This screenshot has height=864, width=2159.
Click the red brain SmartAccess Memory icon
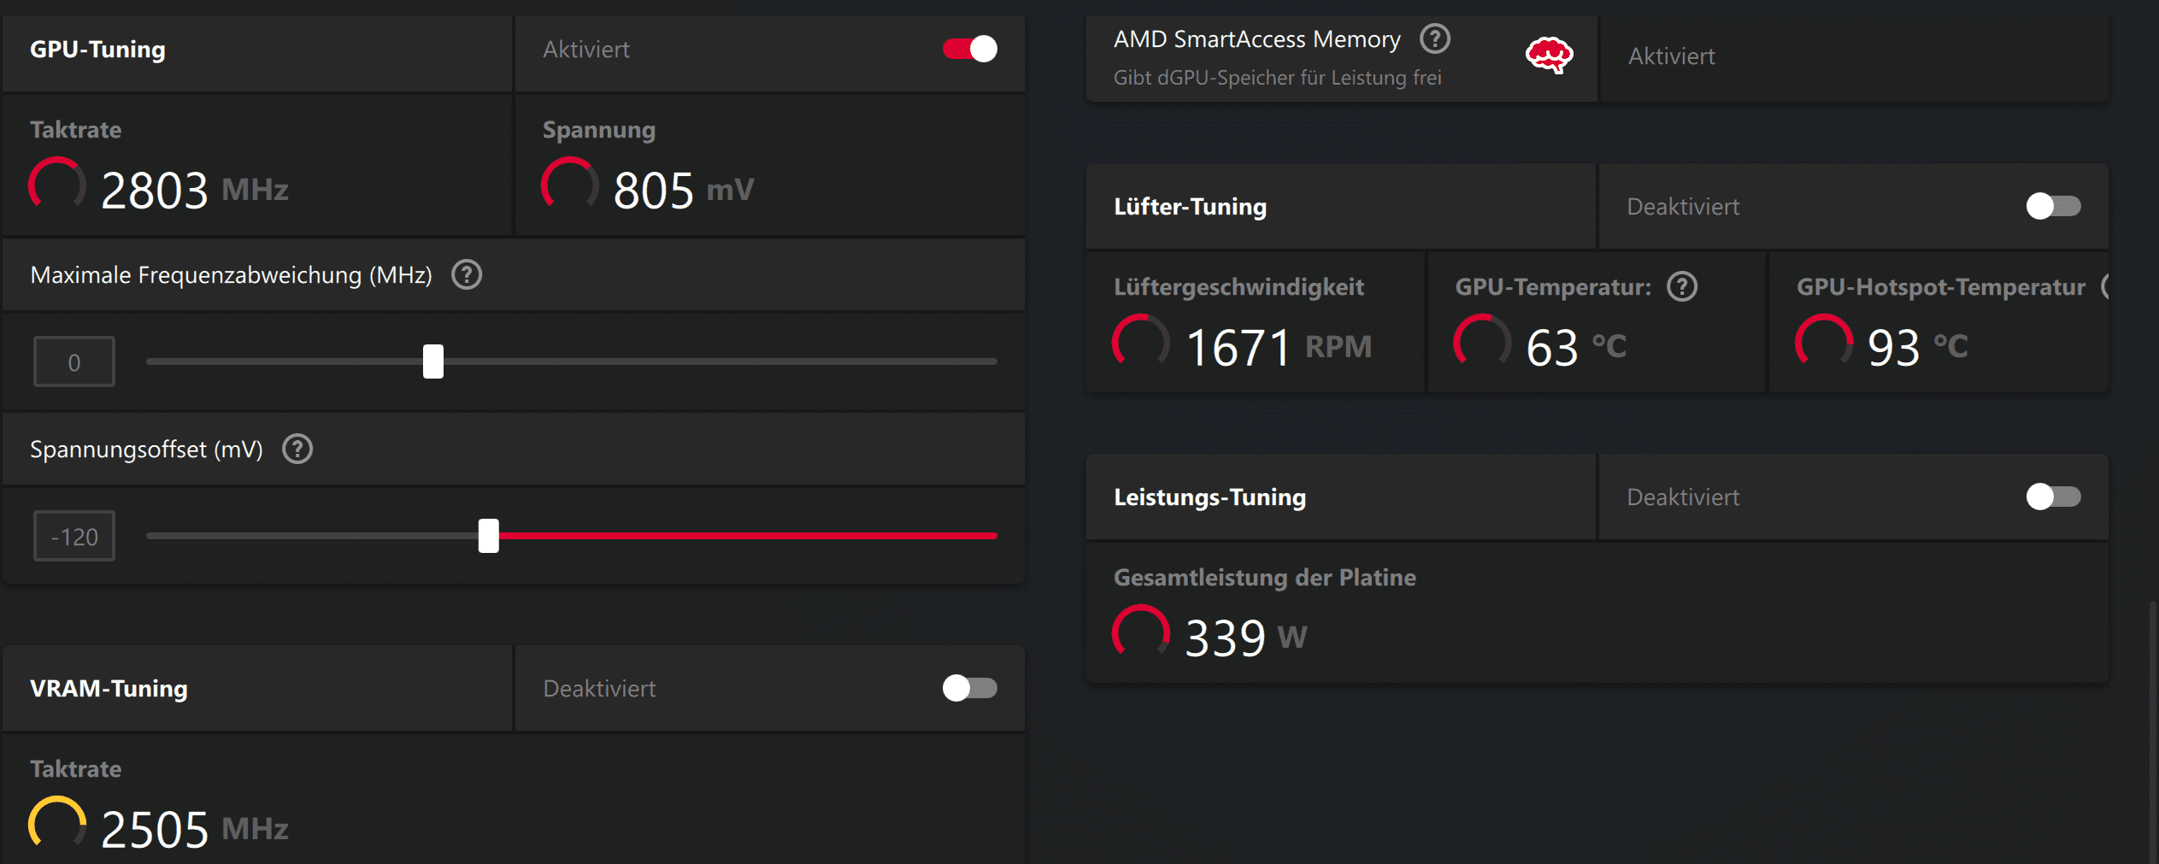point(1548,56)
